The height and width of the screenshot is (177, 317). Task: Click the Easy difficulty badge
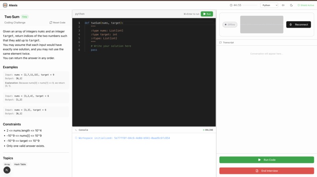click(x=25, y=17)
